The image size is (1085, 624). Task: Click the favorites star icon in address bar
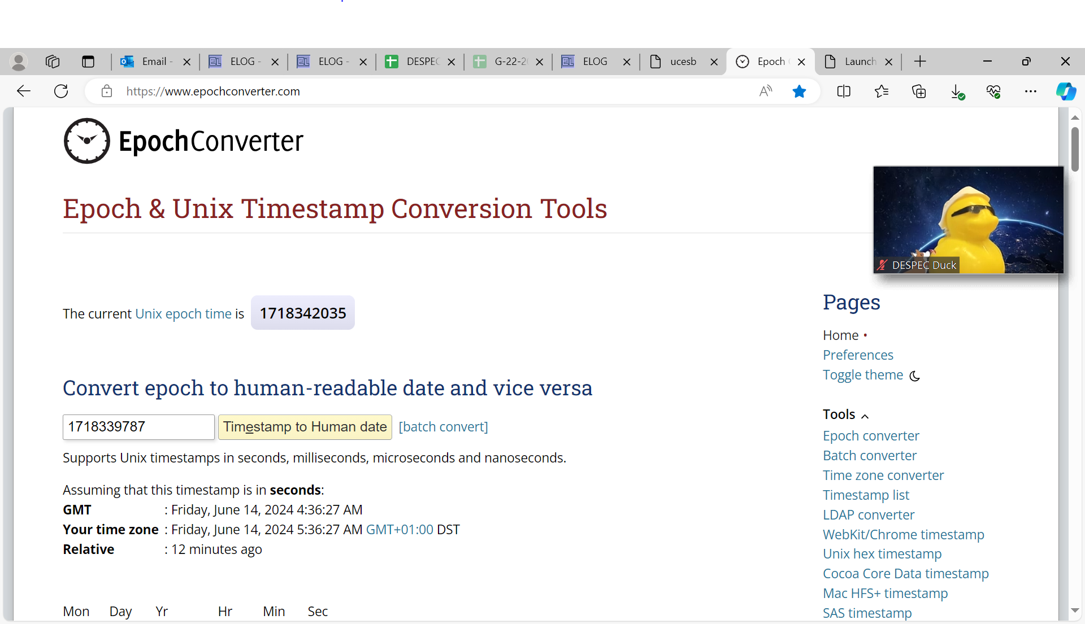799,91
